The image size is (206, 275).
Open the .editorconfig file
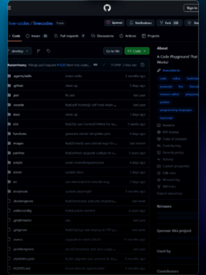tap(22, 211)
